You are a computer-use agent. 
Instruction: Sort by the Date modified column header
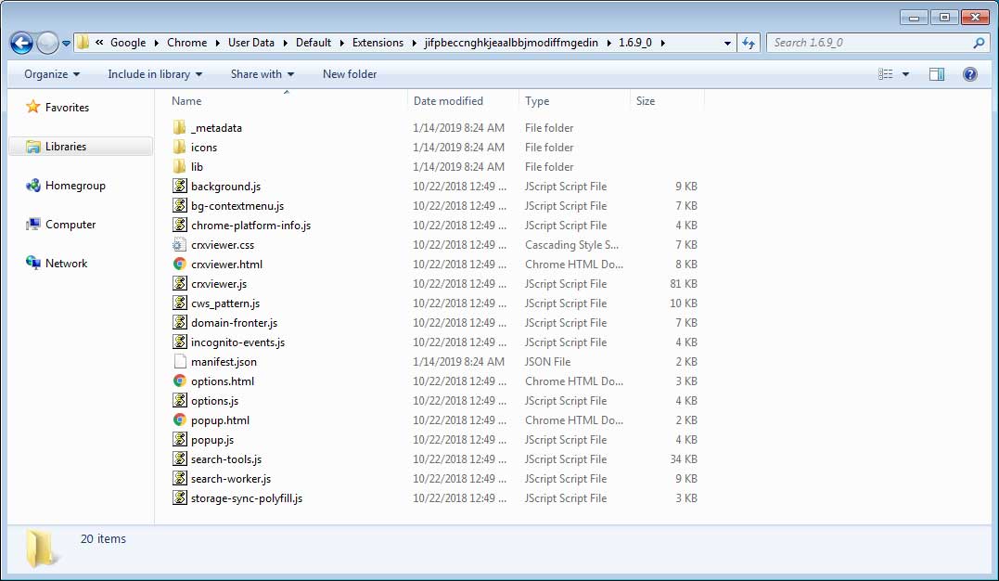point(448,101)
